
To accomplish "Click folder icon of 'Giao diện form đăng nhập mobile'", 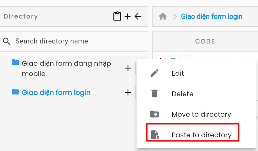I will point(15,62).
